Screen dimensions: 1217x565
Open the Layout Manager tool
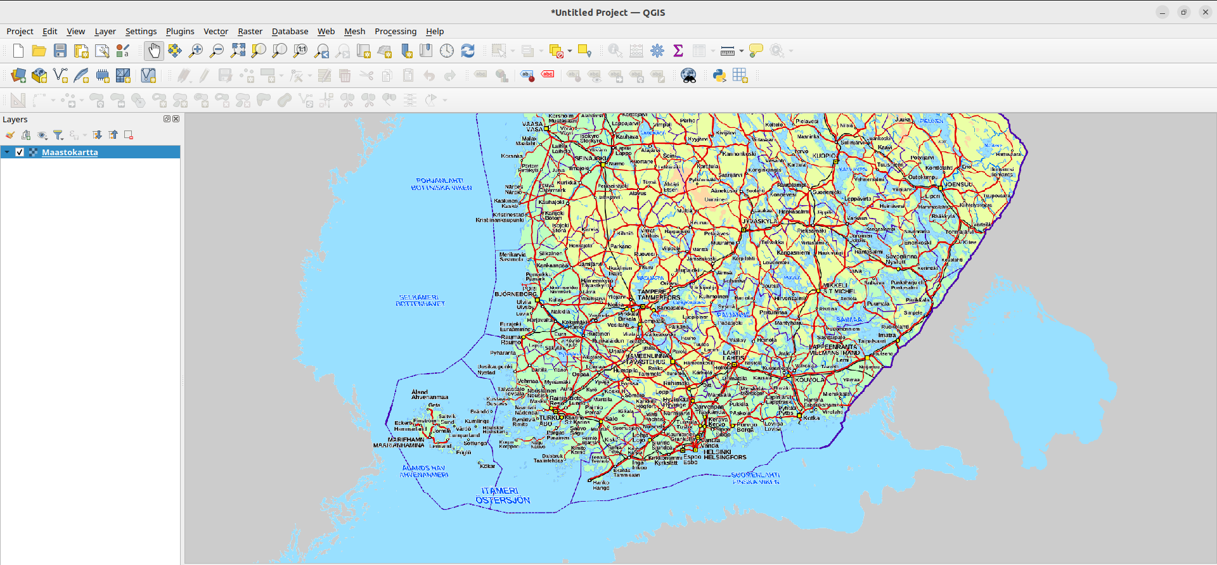102,51
